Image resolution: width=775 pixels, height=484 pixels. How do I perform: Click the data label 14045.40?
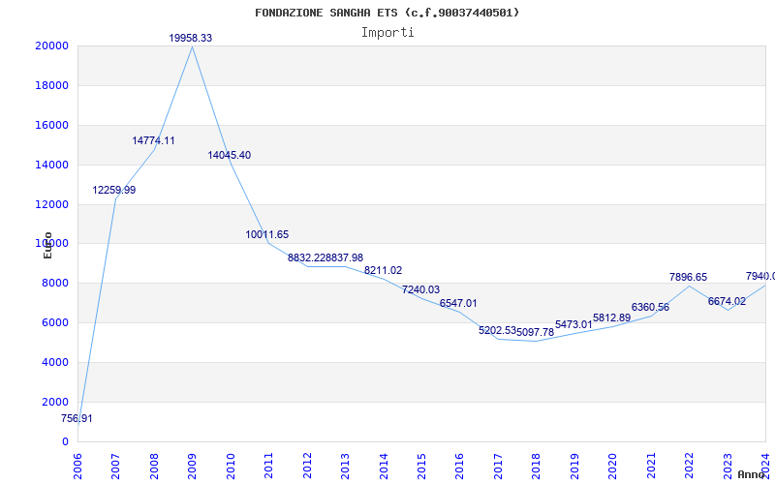(229, 155)
